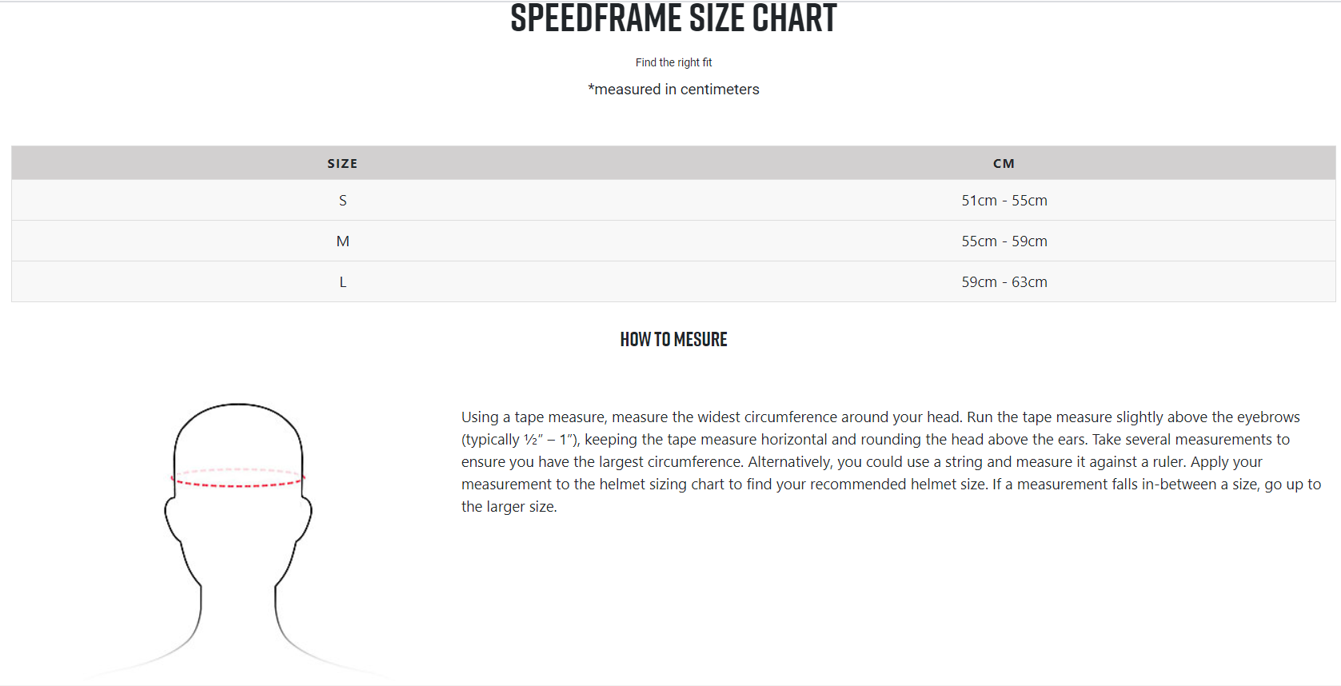
Task: Click the left ear of the head illustration
Action: (x=170, y=516)
